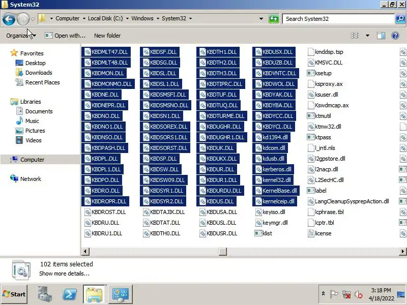Select the ktpass application icon
Viewport: 407px width, 305px height.
pos(311,137)
